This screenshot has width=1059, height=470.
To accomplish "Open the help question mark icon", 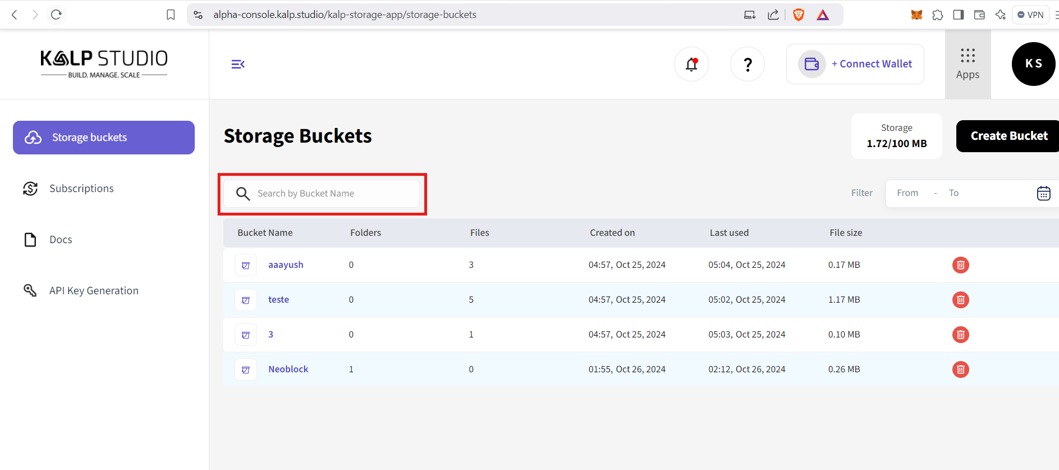I will pyautogui.click(x=747, y=64).
